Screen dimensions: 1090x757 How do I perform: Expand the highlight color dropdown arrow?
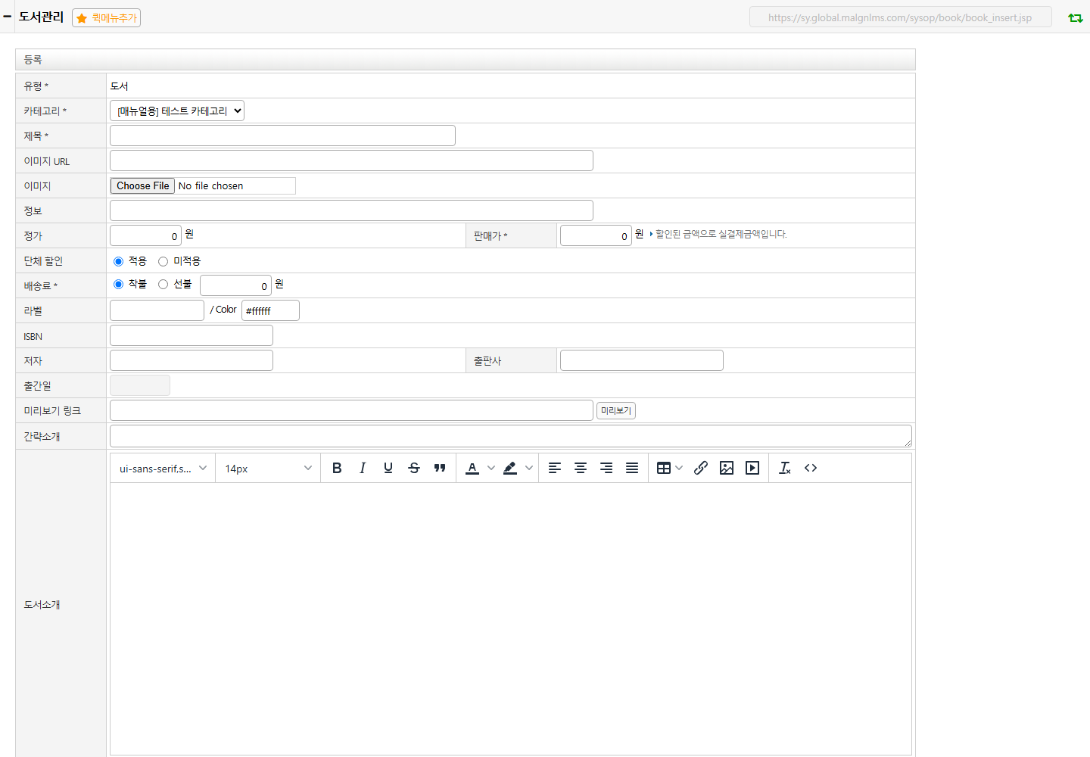coord(529,468)
